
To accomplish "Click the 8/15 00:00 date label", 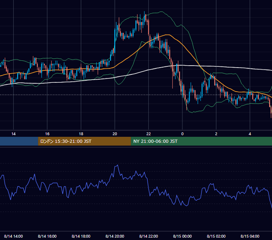I will point(182,236).
